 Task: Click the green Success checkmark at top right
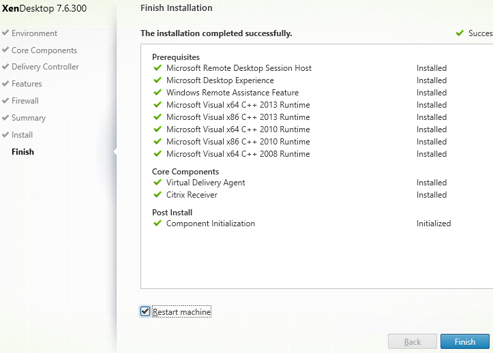pos(460,33)
